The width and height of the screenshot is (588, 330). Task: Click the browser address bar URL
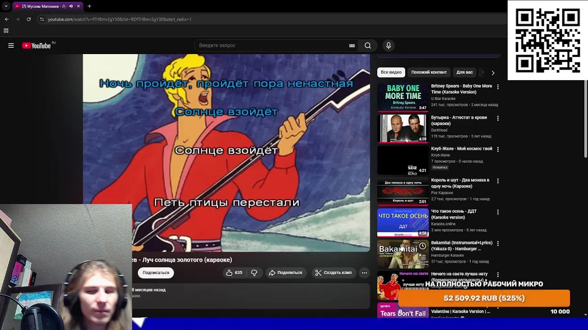pyautogui.click(x=120, y=19)
